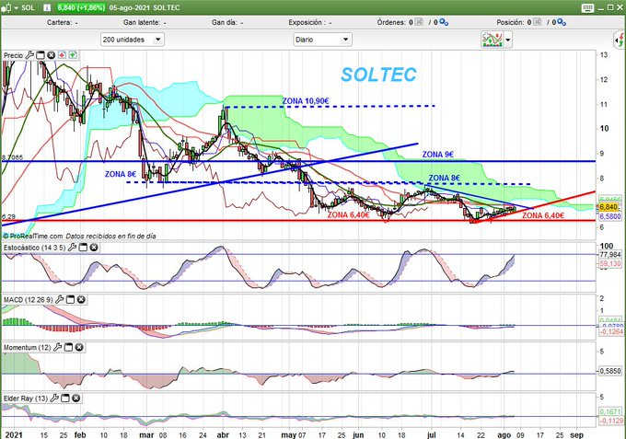Click the 'ago' date on time axis
626x439 pixels.
tap(504, 435)
